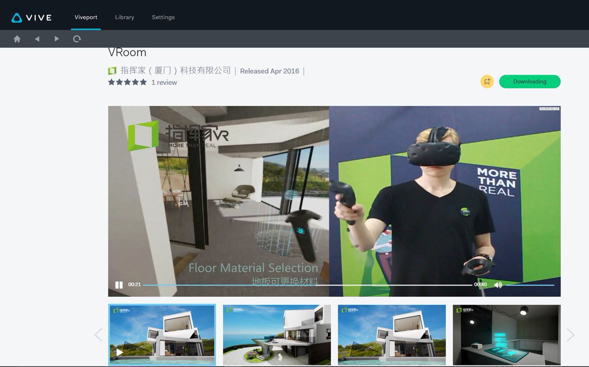Image resolution: width=589 pixels, height=367 pixels.
Task: Click the Released Apr 2016 text
Action: (269, 71)
